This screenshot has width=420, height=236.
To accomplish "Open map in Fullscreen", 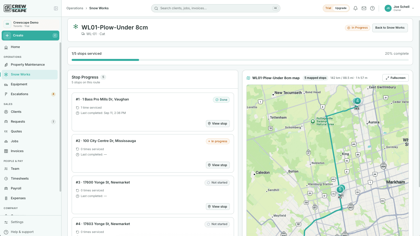I will (x=396, y=78).
